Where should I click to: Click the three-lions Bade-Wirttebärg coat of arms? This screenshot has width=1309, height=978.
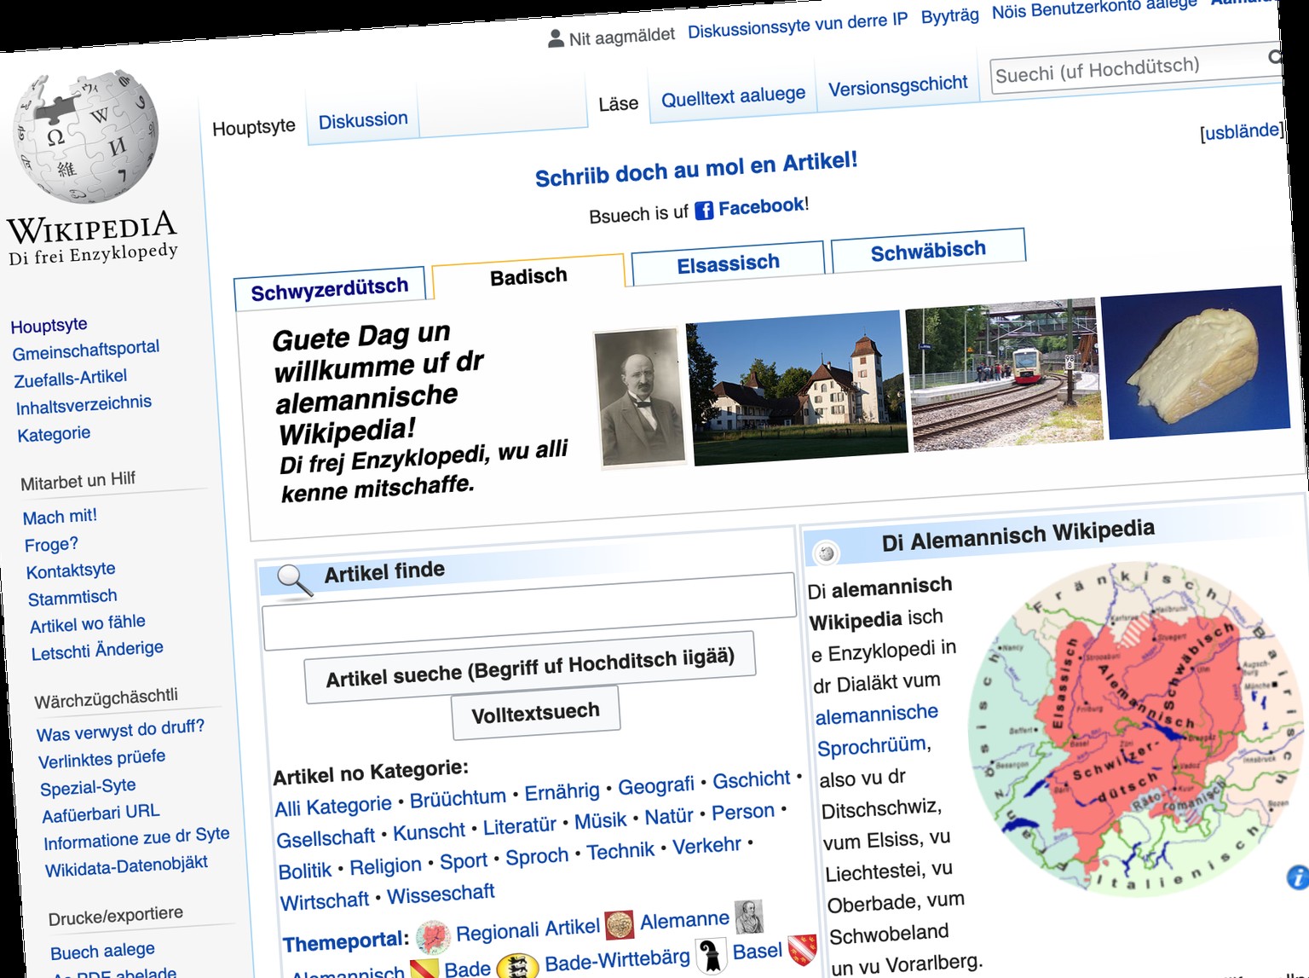tap(517, 966)
